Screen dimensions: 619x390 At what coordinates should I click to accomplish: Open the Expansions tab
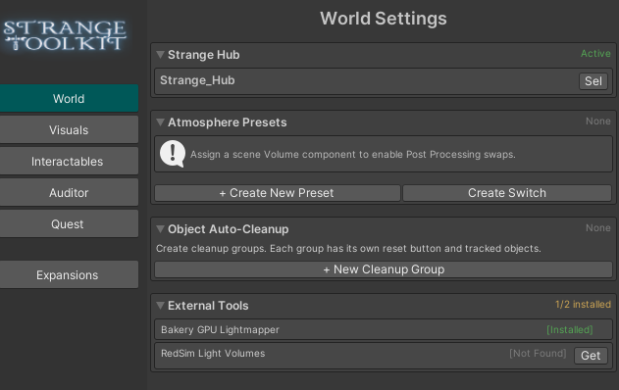[69, 274]
